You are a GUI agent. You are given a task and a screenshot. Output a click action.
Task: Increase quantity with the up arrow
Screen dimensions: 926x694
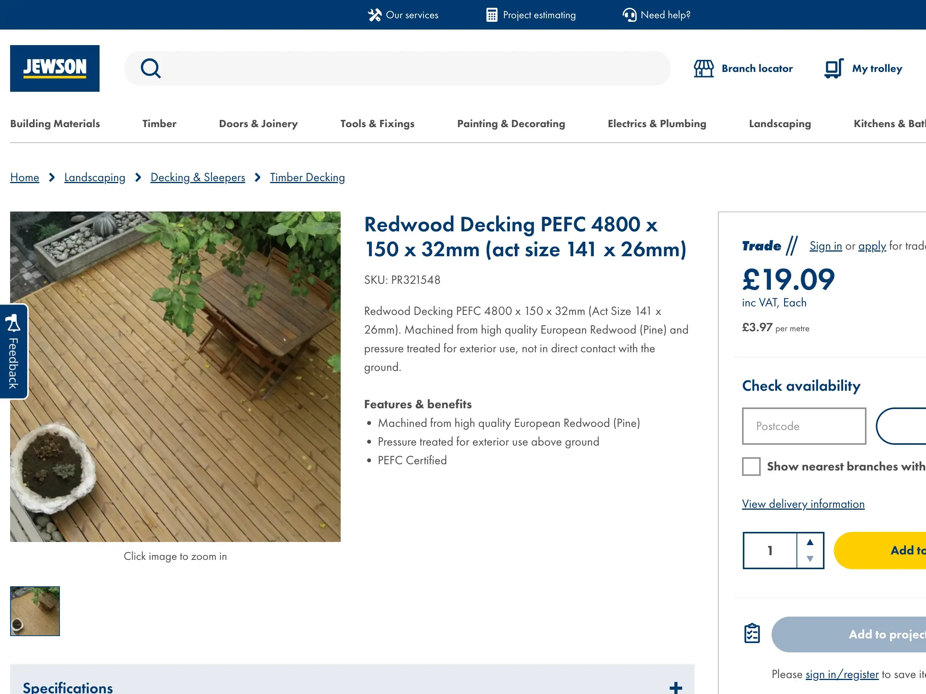(810, 542)
